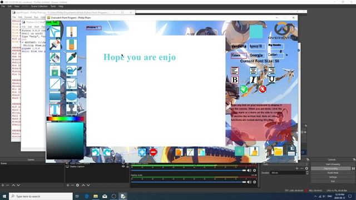Screen dimensions: 356x200
Task: Toggle bold B formatting
Action: click(235, 80)
